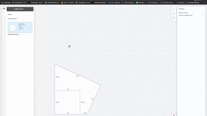Open the Forma AI bookmark
Image resolution: width=207 pixels, height=116 pixels.
[180, 3]
